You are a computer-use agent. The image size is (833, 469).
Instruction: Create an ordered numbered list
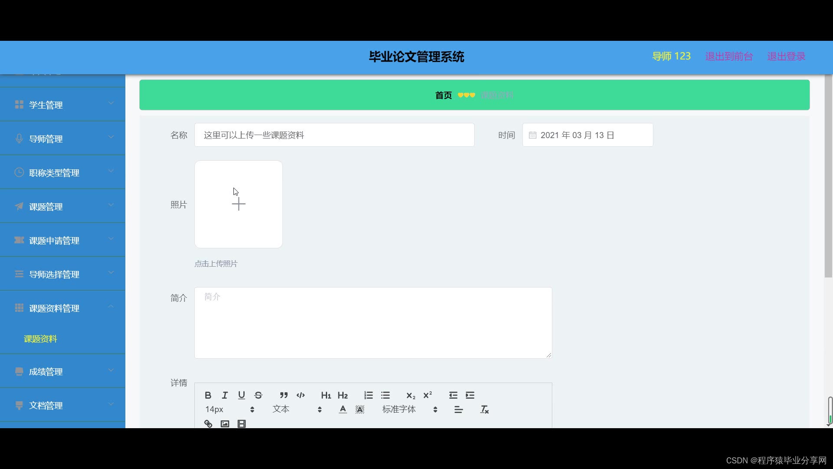click(x=368, y=395)
